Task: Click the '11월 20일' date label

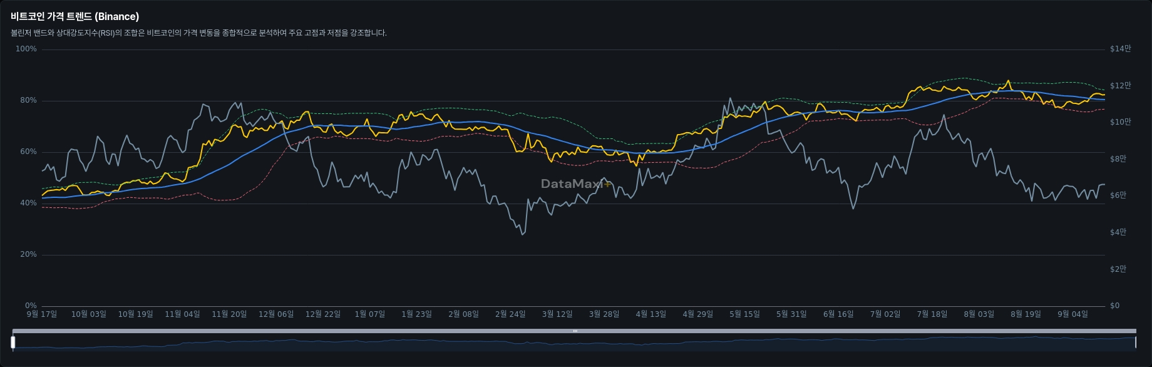Action: coord(229,314)
